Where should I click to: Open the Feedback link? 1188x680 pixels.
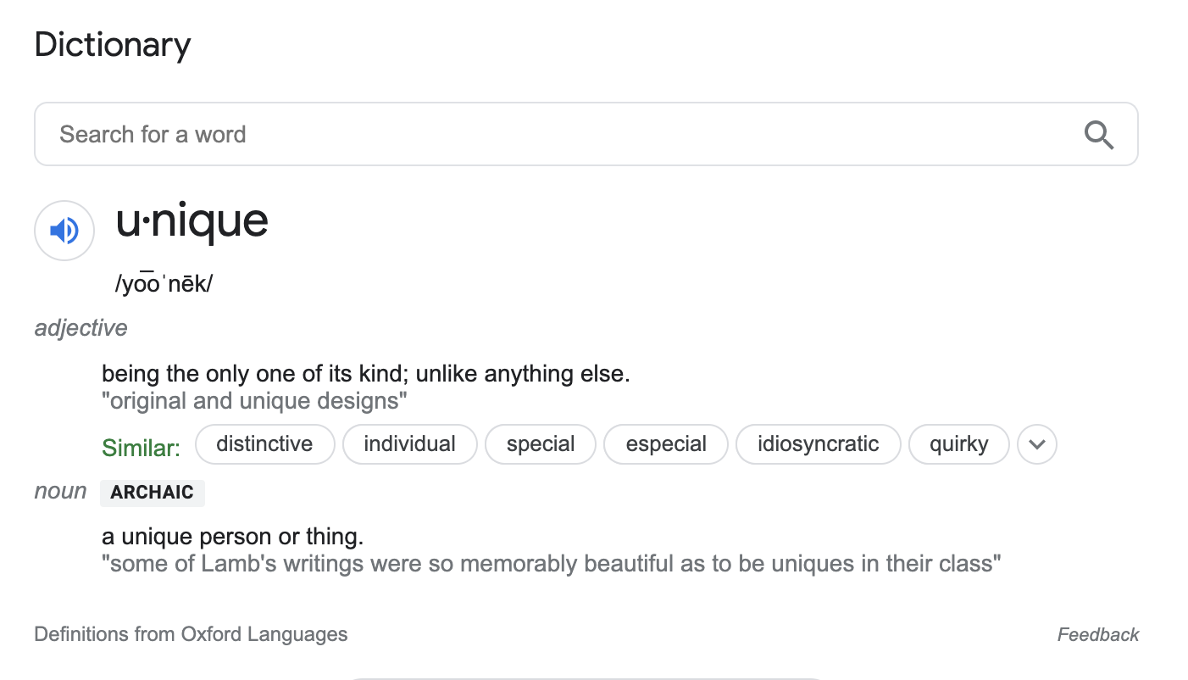[x=1097, y=635]
